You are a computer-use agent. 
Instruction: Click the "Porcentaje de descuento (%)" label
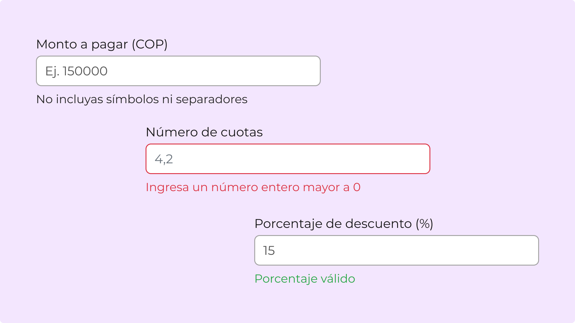point(344,224)
